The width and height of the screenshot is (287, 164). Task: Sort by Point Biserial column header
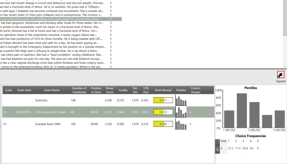point(163,90)
